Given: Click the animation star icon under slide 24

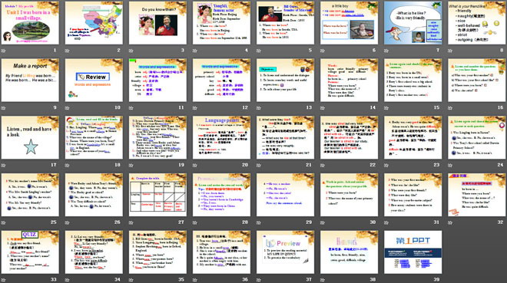Looking at the screenshot, I should coord(450,165).
